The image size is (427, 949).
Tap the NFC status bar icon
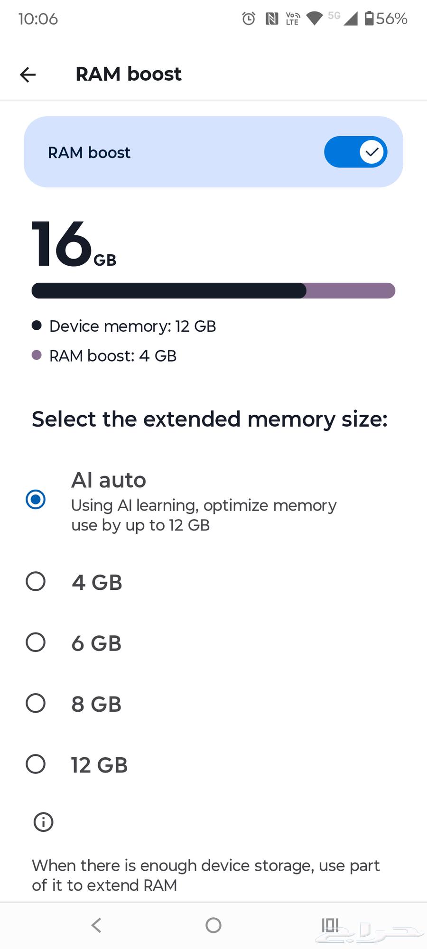(272, 19)
